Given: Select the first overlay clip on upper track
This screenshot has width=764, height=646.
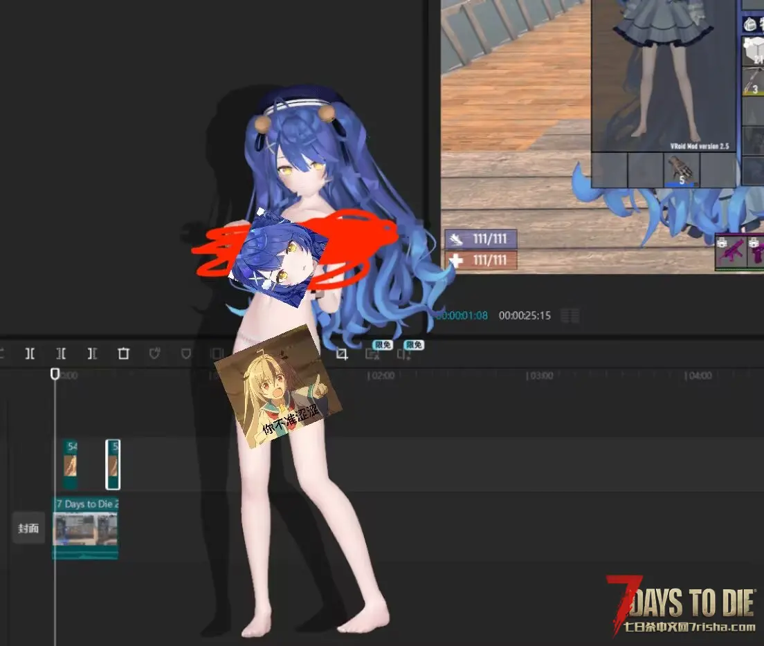Looking at the screenshot, I should [x=70, y=464].
